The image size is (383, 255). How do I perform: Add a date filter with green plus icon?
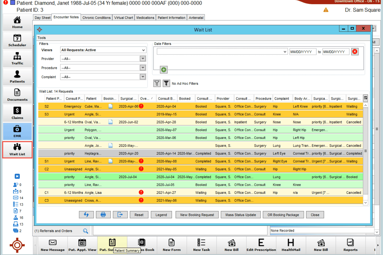(x=164, y=70)
